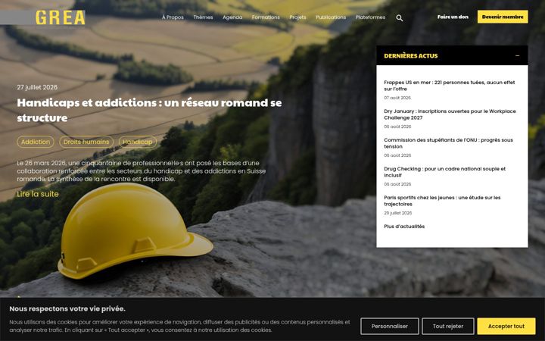Collapse the Dernières actus panel

pos(517,55)
